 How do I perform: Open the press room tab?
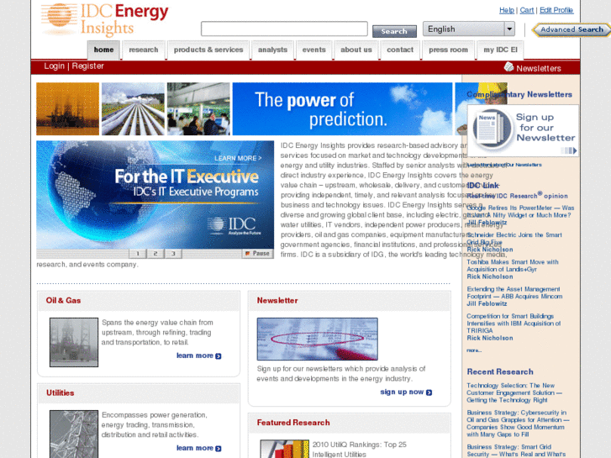click(x=448, y=50)
